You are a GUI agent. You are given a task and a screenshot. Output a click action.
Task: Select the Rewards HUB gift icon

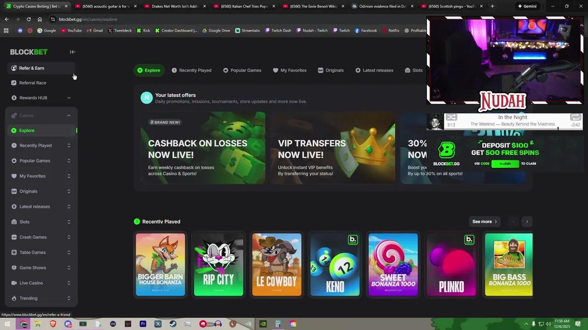click(x=13, y=98)
